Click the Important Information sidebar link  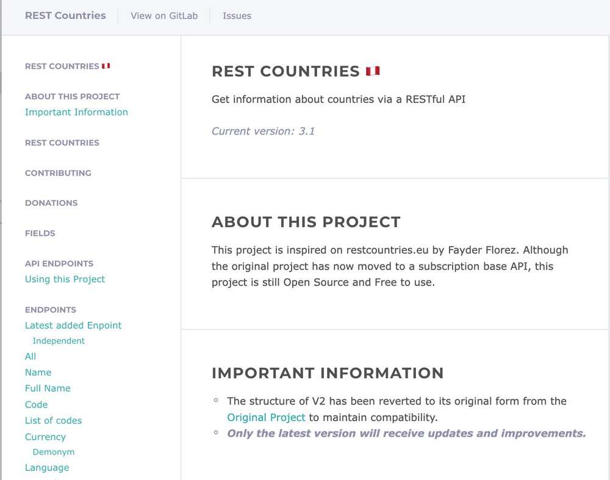[76, 112]
